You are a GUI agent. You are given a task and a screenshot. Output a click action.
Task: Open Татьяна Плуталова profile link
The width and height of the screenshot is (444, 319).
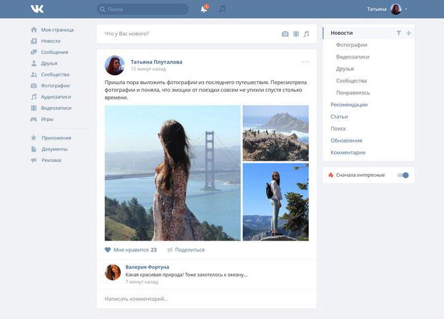click(156, 62)
